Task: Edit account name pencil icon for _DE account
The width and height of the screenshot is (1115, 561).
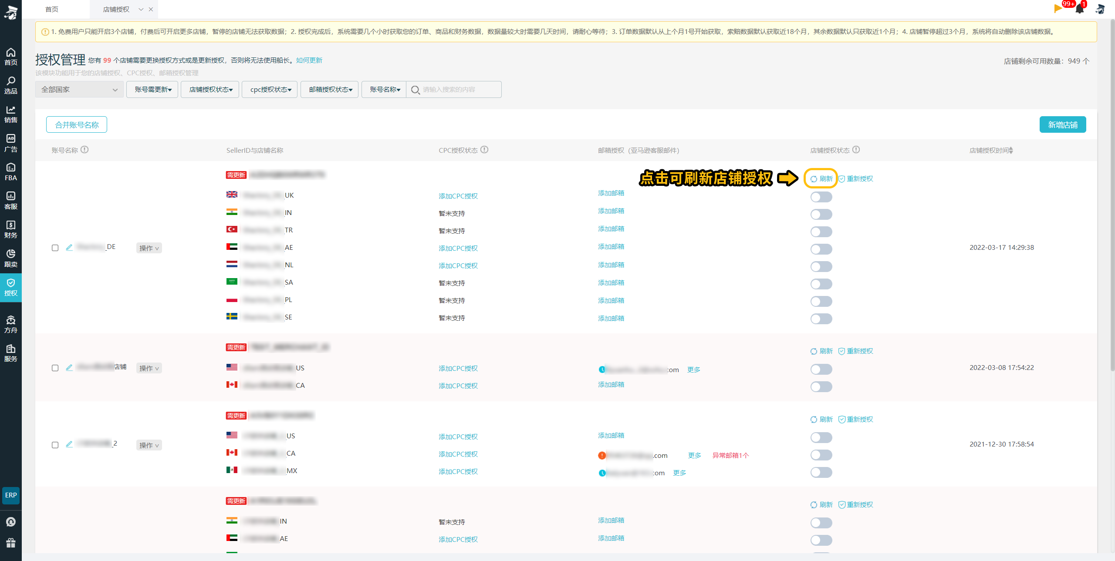Action: pyautogui.click(x=69, y=247)
